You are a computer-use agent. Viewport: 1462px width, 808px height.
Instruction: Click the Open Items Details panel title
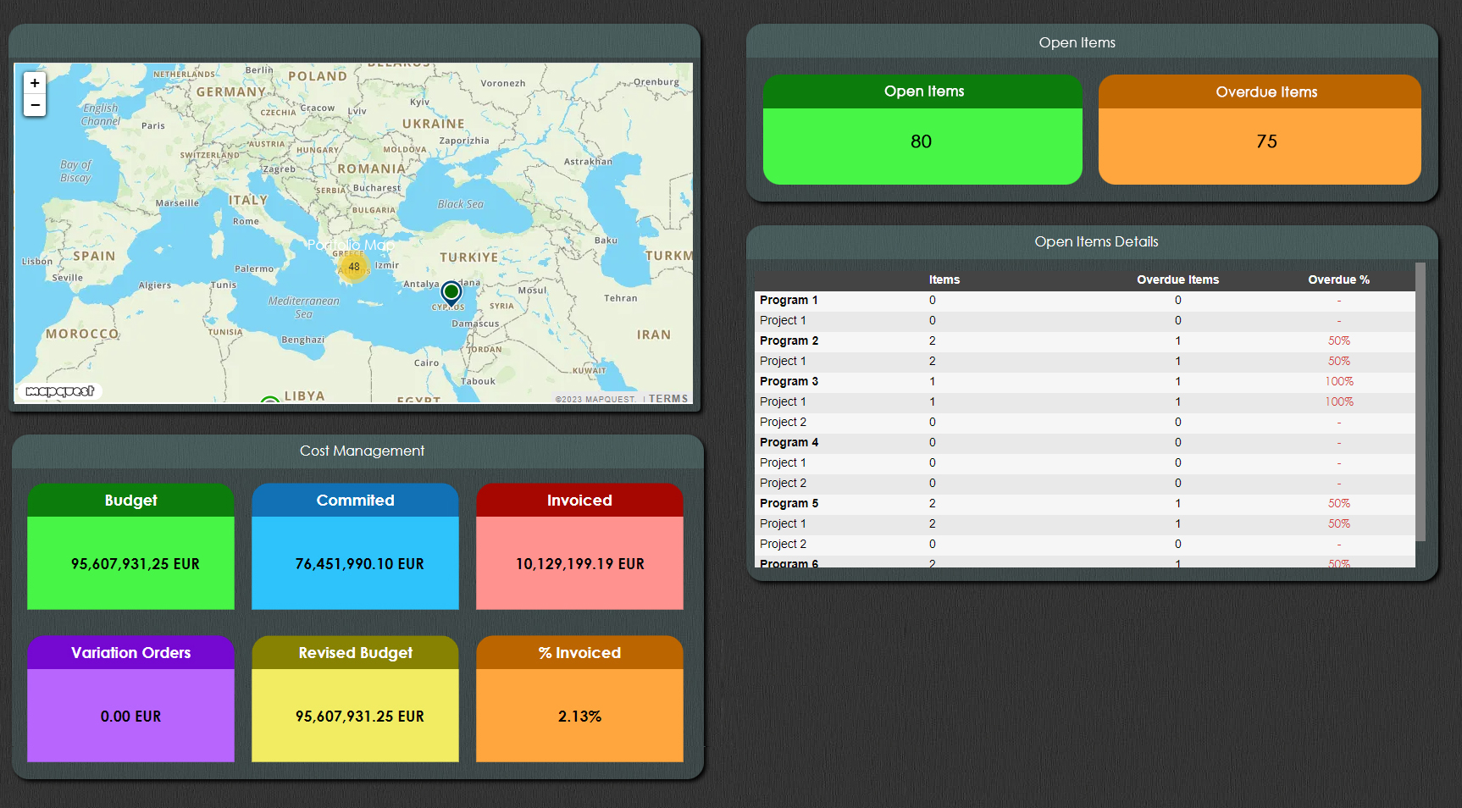coord(1096,241)
